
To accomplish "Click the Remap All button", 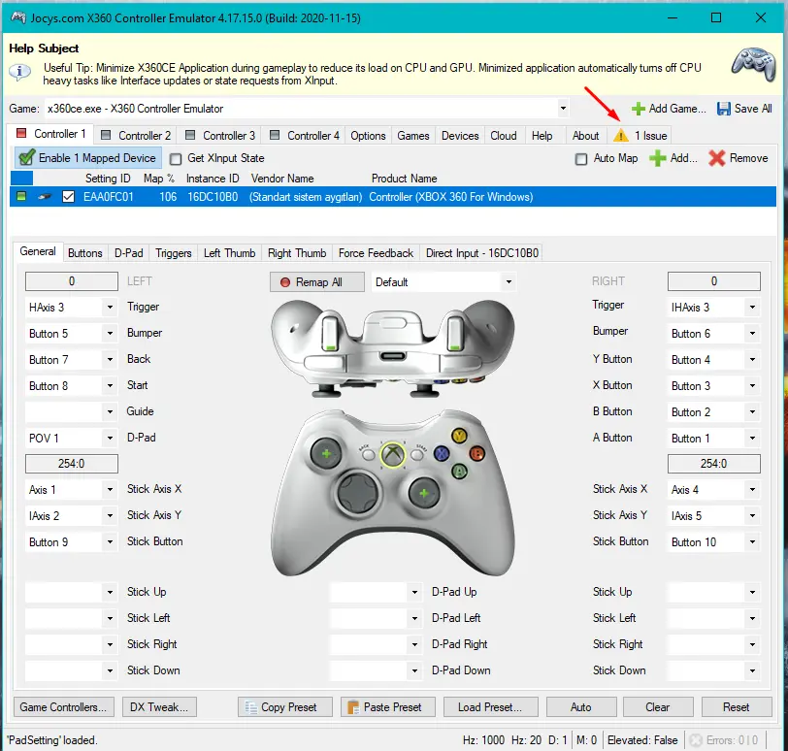I will tap(317, 281).
